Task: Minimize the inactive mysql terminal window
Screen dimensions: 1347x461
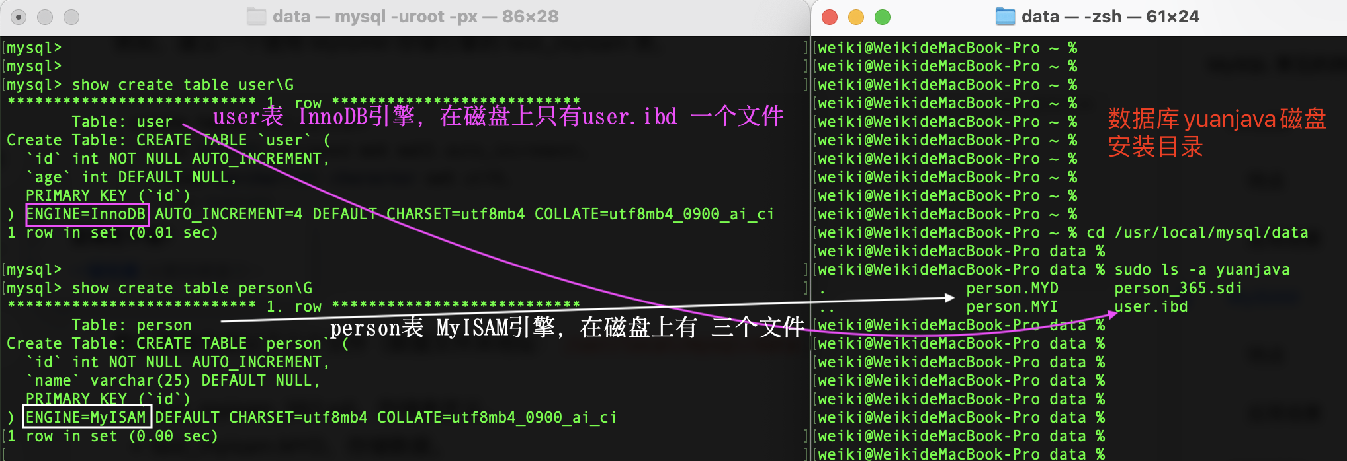Action: pyautogui.click(x=45, y=17)
